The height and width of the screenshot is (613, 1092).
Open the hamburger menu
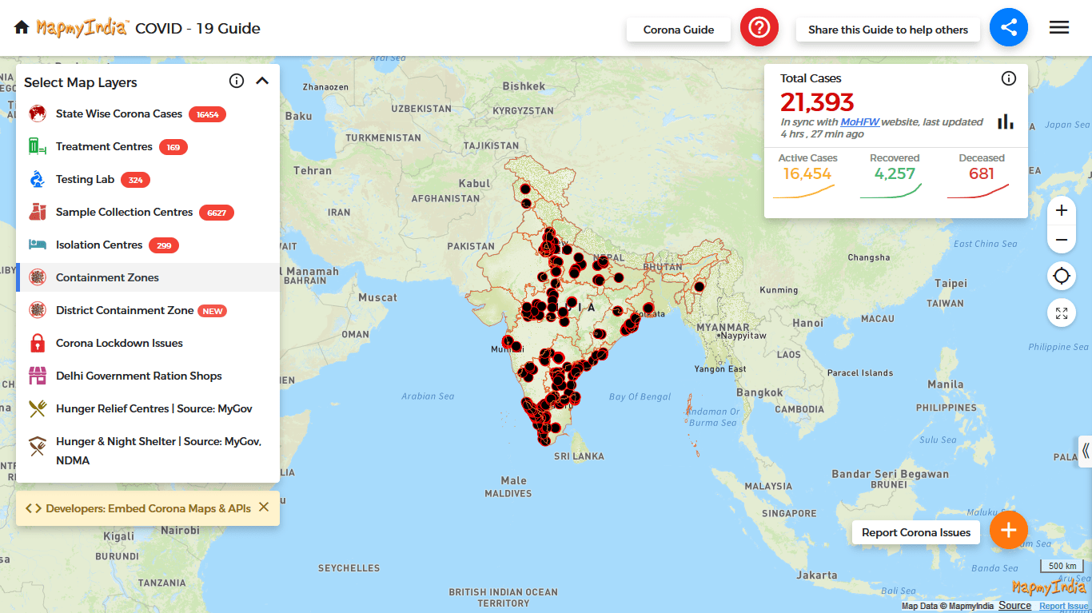1058,26
